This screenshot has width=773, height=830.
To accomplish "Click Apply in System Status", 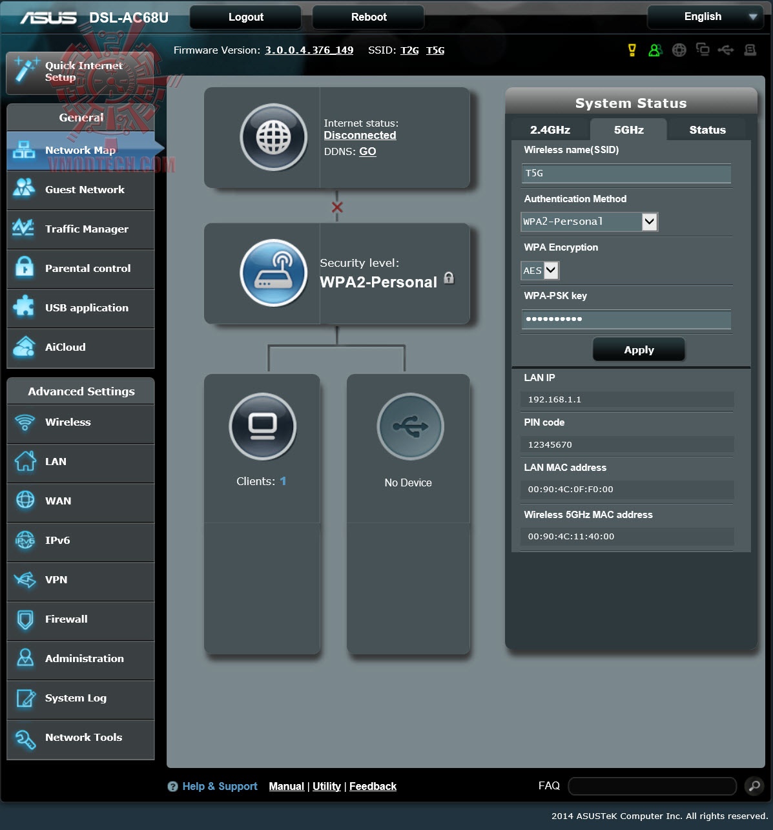I will (639, 349).
